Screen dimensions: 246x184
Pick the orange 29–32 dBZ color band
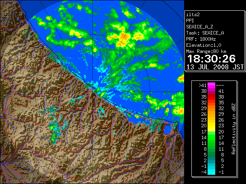[x=211, y=108]
